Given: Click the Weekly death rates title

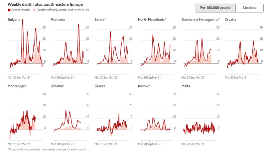Looking at the screenshot, I should pos(45,4).
